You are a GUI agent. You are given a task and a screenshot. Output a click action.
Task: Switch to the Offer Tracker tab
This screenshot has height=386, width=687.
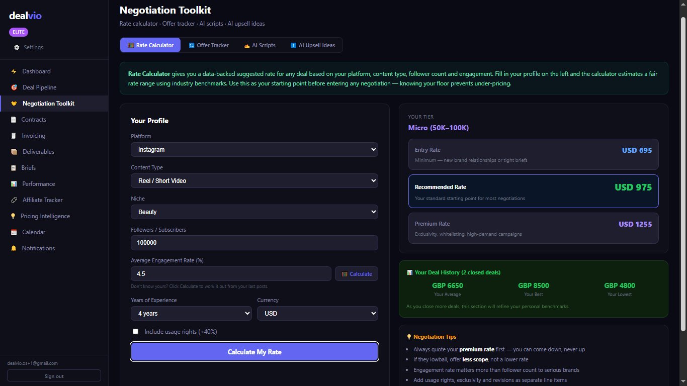[x=209, y=45]
